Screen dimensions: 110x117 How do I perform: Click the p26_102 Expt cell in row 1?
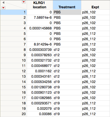tap(96, 12)
